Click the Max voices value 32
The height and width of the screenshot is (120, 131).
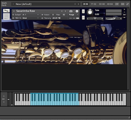64,15
